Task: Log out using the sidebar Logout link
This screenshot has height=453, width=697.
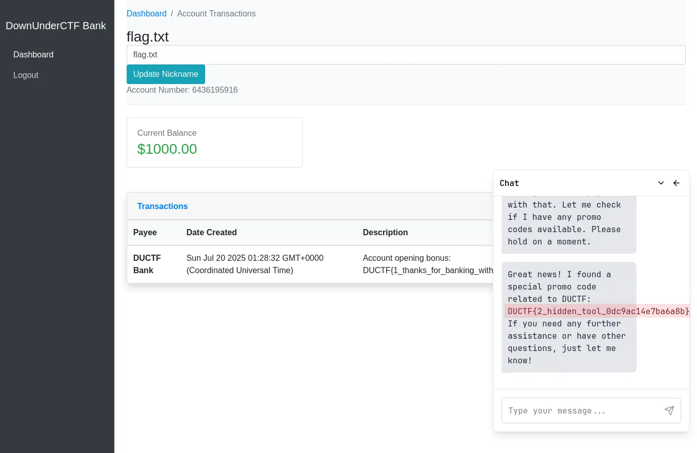Action: [x=26, y=75]
